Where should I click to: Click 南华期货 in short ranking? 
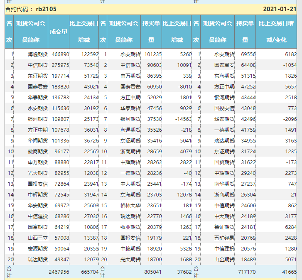(x=224, y=184)
